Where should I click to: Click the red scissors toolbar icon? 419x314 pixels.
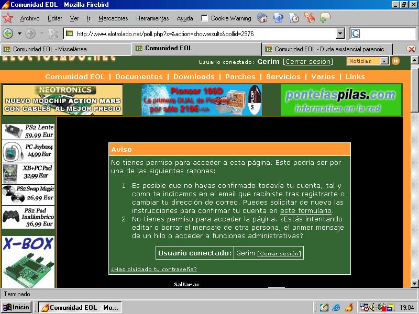[x=310, y=18]
